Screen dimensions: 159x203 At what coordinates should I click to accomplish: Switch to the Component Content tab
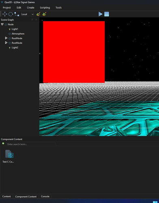[26, 197]
